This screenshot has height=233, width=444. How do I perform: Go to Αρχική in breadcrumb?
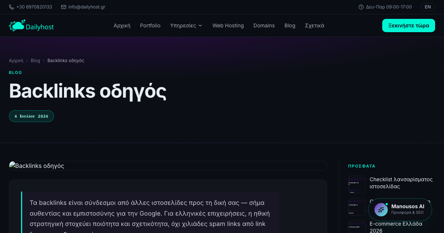(16, 61)
